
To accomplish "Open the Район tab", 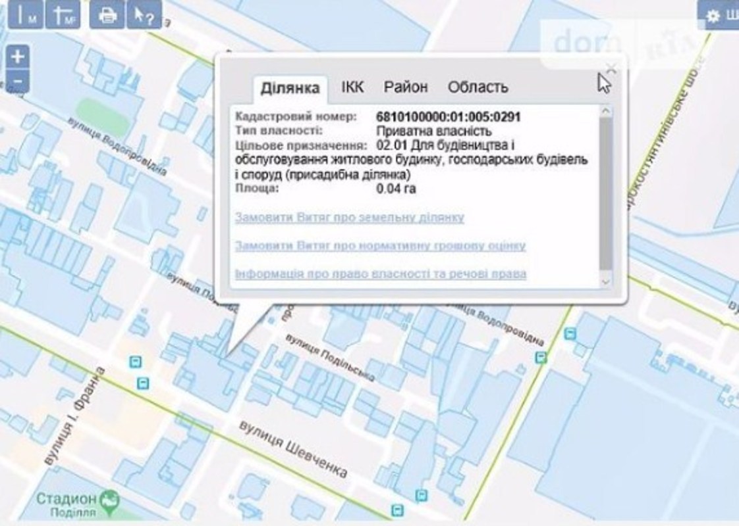I will [x=406, y=87].
